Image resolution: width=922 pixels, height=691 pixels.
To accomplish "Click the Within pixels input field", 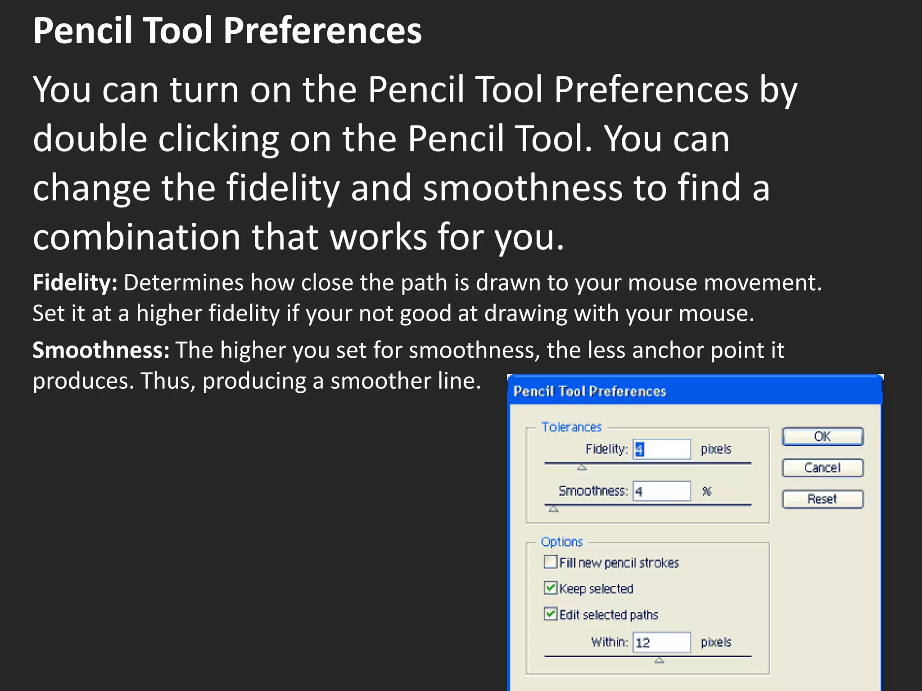I will [x=661, y=642].
